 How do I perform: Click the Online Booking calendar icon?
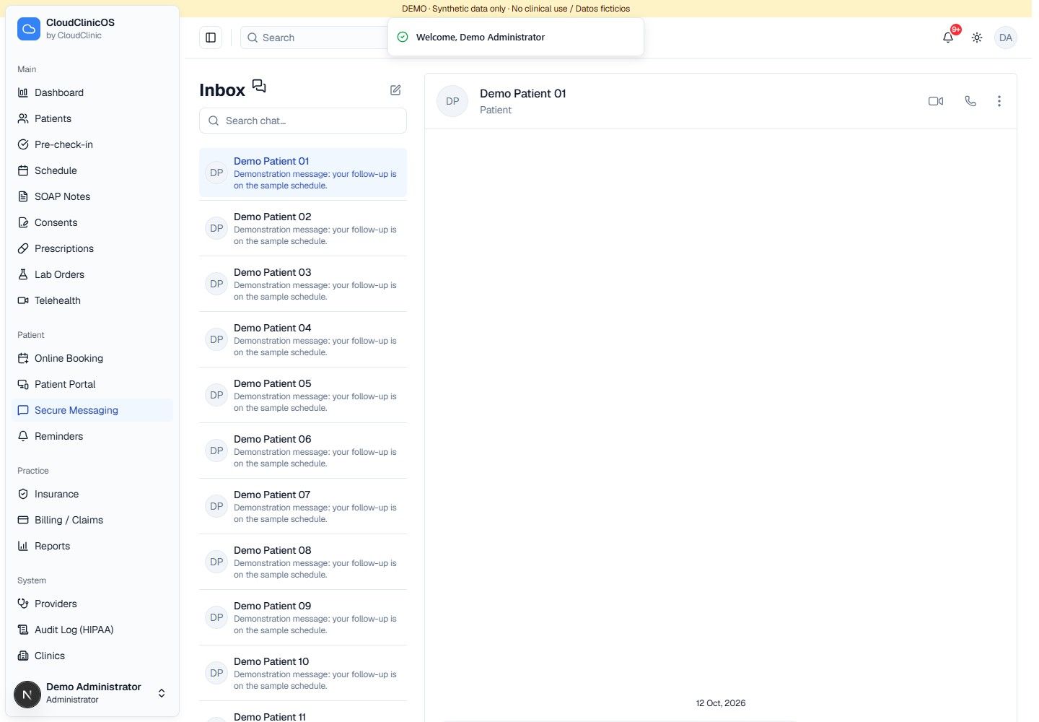(x=23, y=358)
